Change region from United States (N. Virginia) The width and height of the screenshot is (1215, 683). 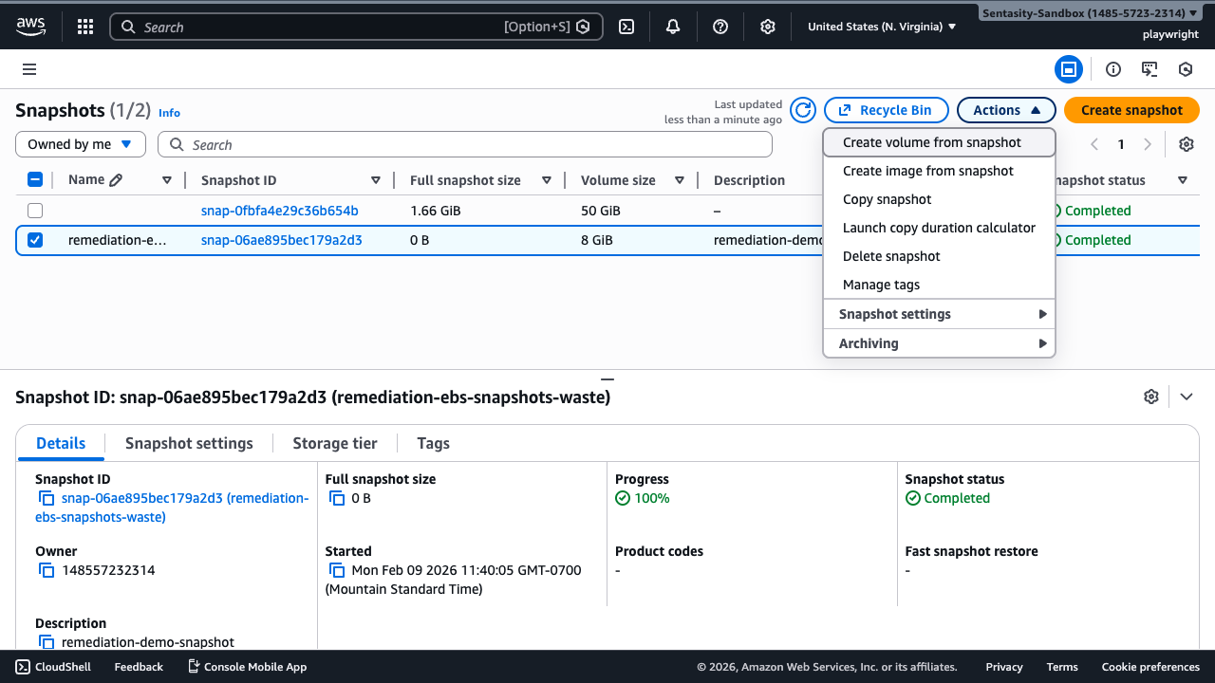882,27
